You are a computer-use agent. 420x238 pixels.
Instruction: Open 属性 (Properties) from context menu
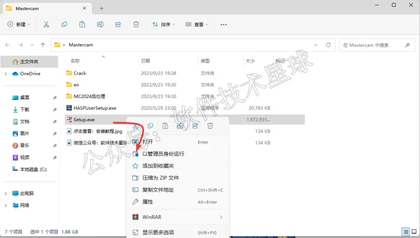tap(178, 202)
